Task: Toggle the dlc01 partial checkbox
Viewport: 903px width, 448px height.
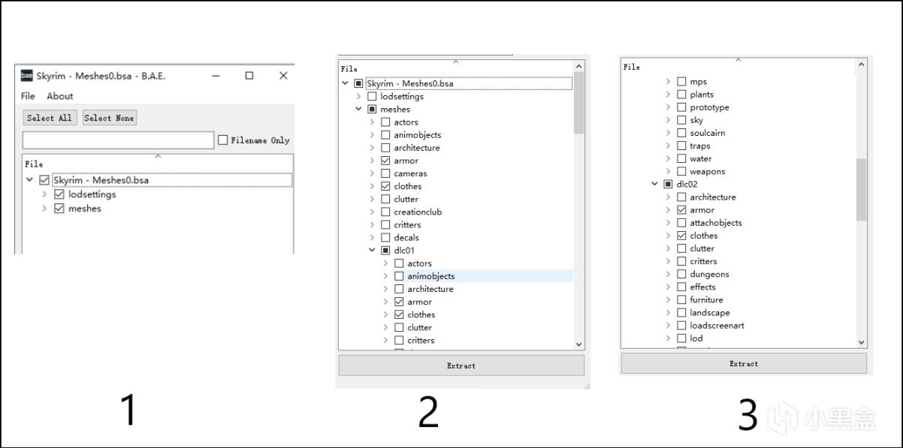Action: click(385, 250)
